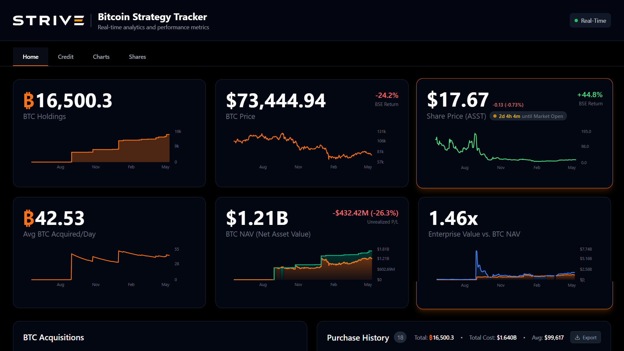Switch to the Credit tab

pos(66,57)
